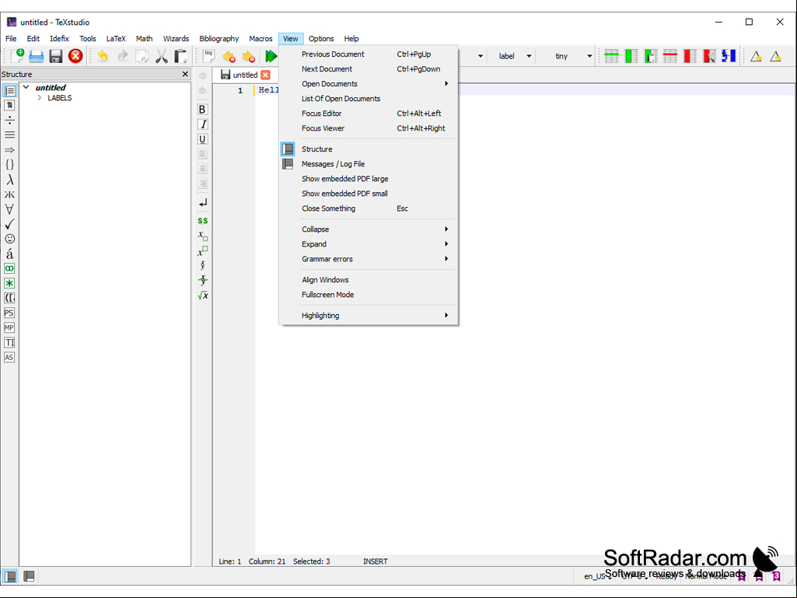Insert a square root with the √x icon
The width and height of the screenshot is (797, 598).
click(203, 296)
